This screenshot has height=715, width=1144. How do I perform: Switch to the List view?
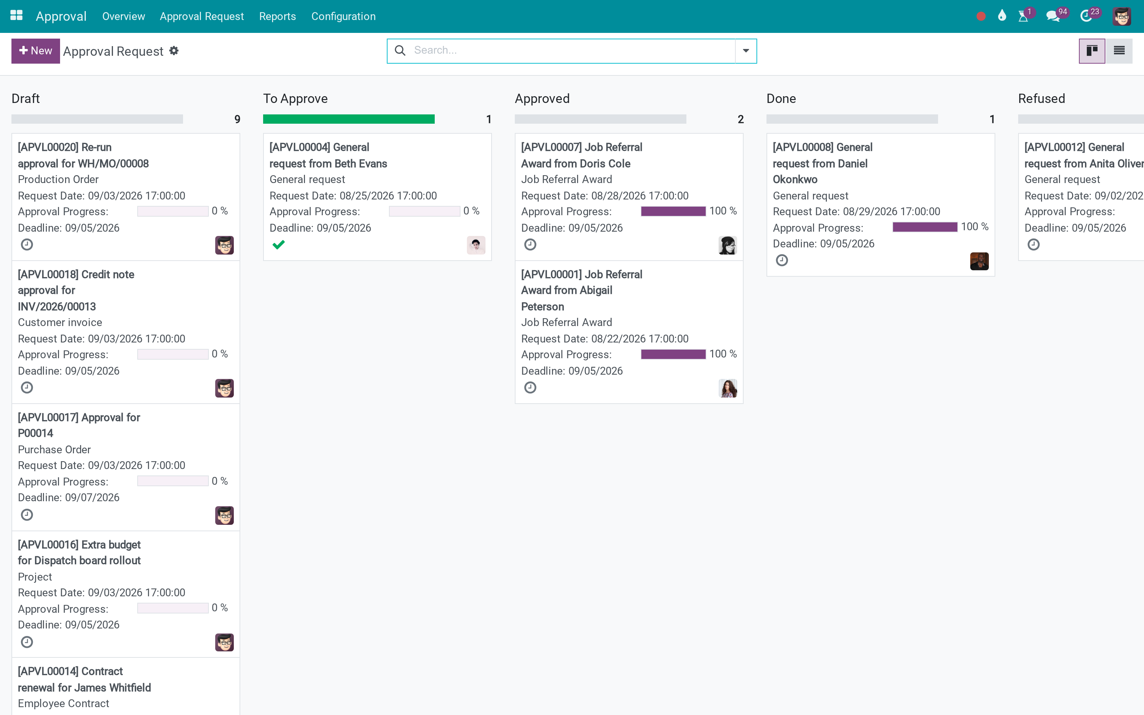click(1119, 51)
